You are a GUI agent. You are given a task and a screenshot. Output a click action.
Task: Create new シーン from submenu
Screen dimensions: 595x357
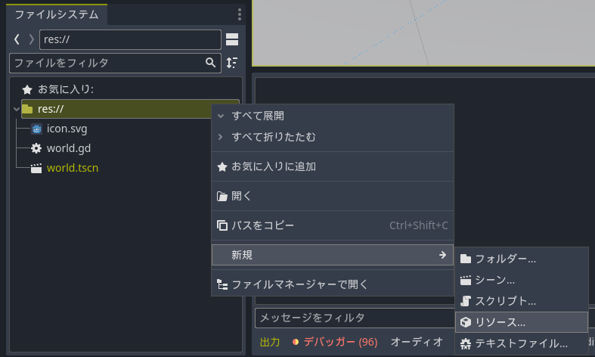point(522,281)
